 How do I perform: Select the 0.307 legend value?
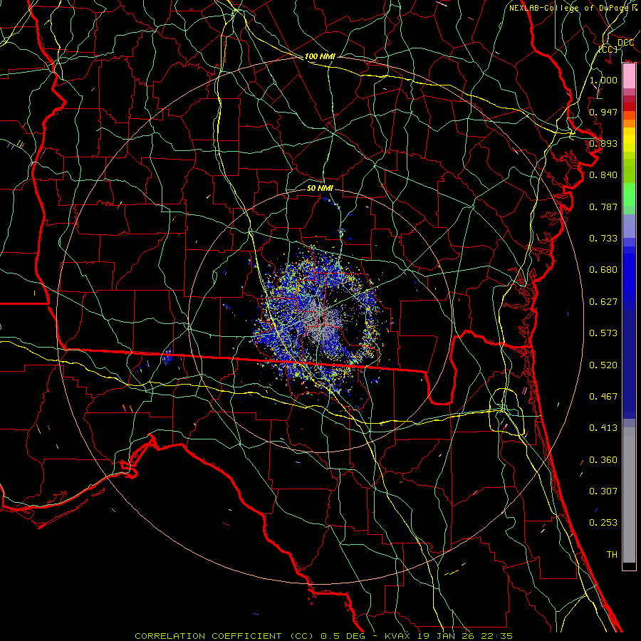(x=603, y=491)
